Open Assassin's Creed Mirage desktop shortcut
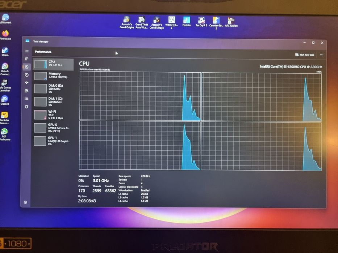 157,22
